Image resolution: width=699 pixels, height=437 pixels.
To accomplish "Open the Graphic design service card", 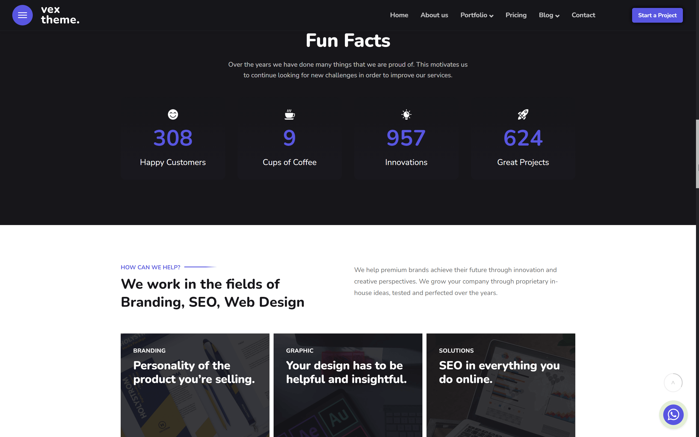I will [x=348, y=384].
